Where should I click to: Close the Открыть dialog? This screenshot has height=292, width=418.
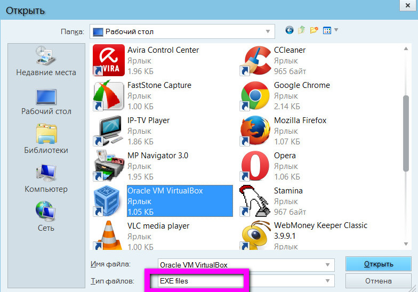pos(407,5)
